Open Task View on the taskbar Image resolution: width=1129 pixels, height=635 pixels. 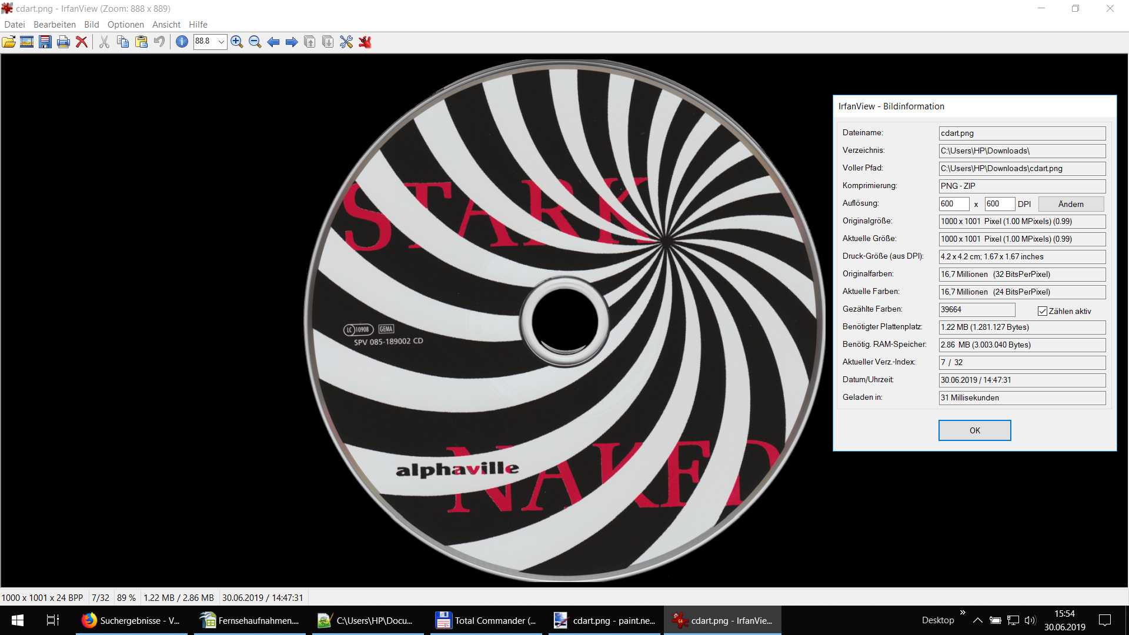(53, 620)
